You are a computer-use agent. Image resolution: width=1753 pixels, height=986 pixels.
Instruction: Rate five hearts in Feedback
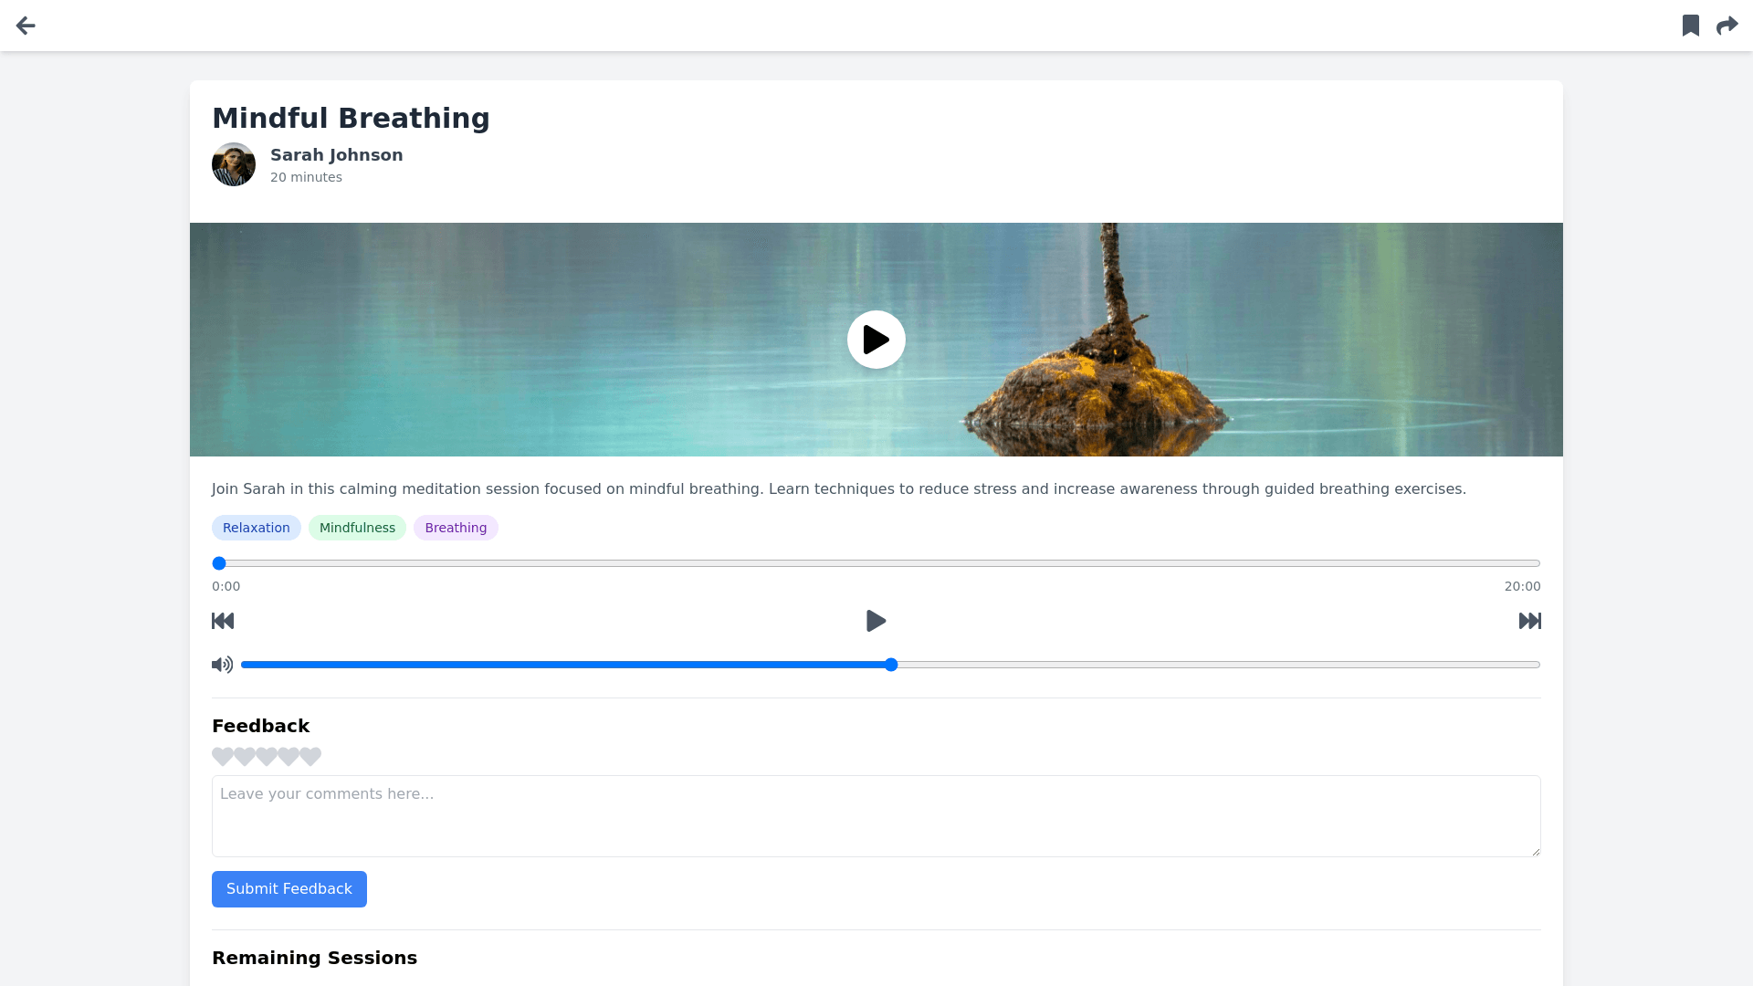click(310, 757)
